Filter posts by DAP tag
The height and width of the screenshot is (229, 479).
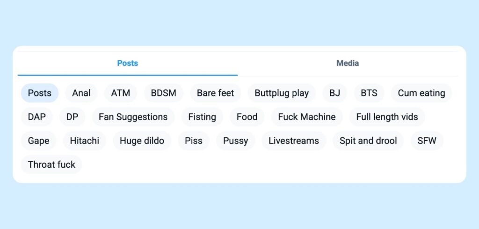click(x=37, y=117)
